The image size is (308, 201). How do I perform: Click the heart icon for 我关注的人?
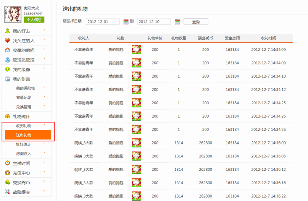pyautogui.click(x=7, y=41)
